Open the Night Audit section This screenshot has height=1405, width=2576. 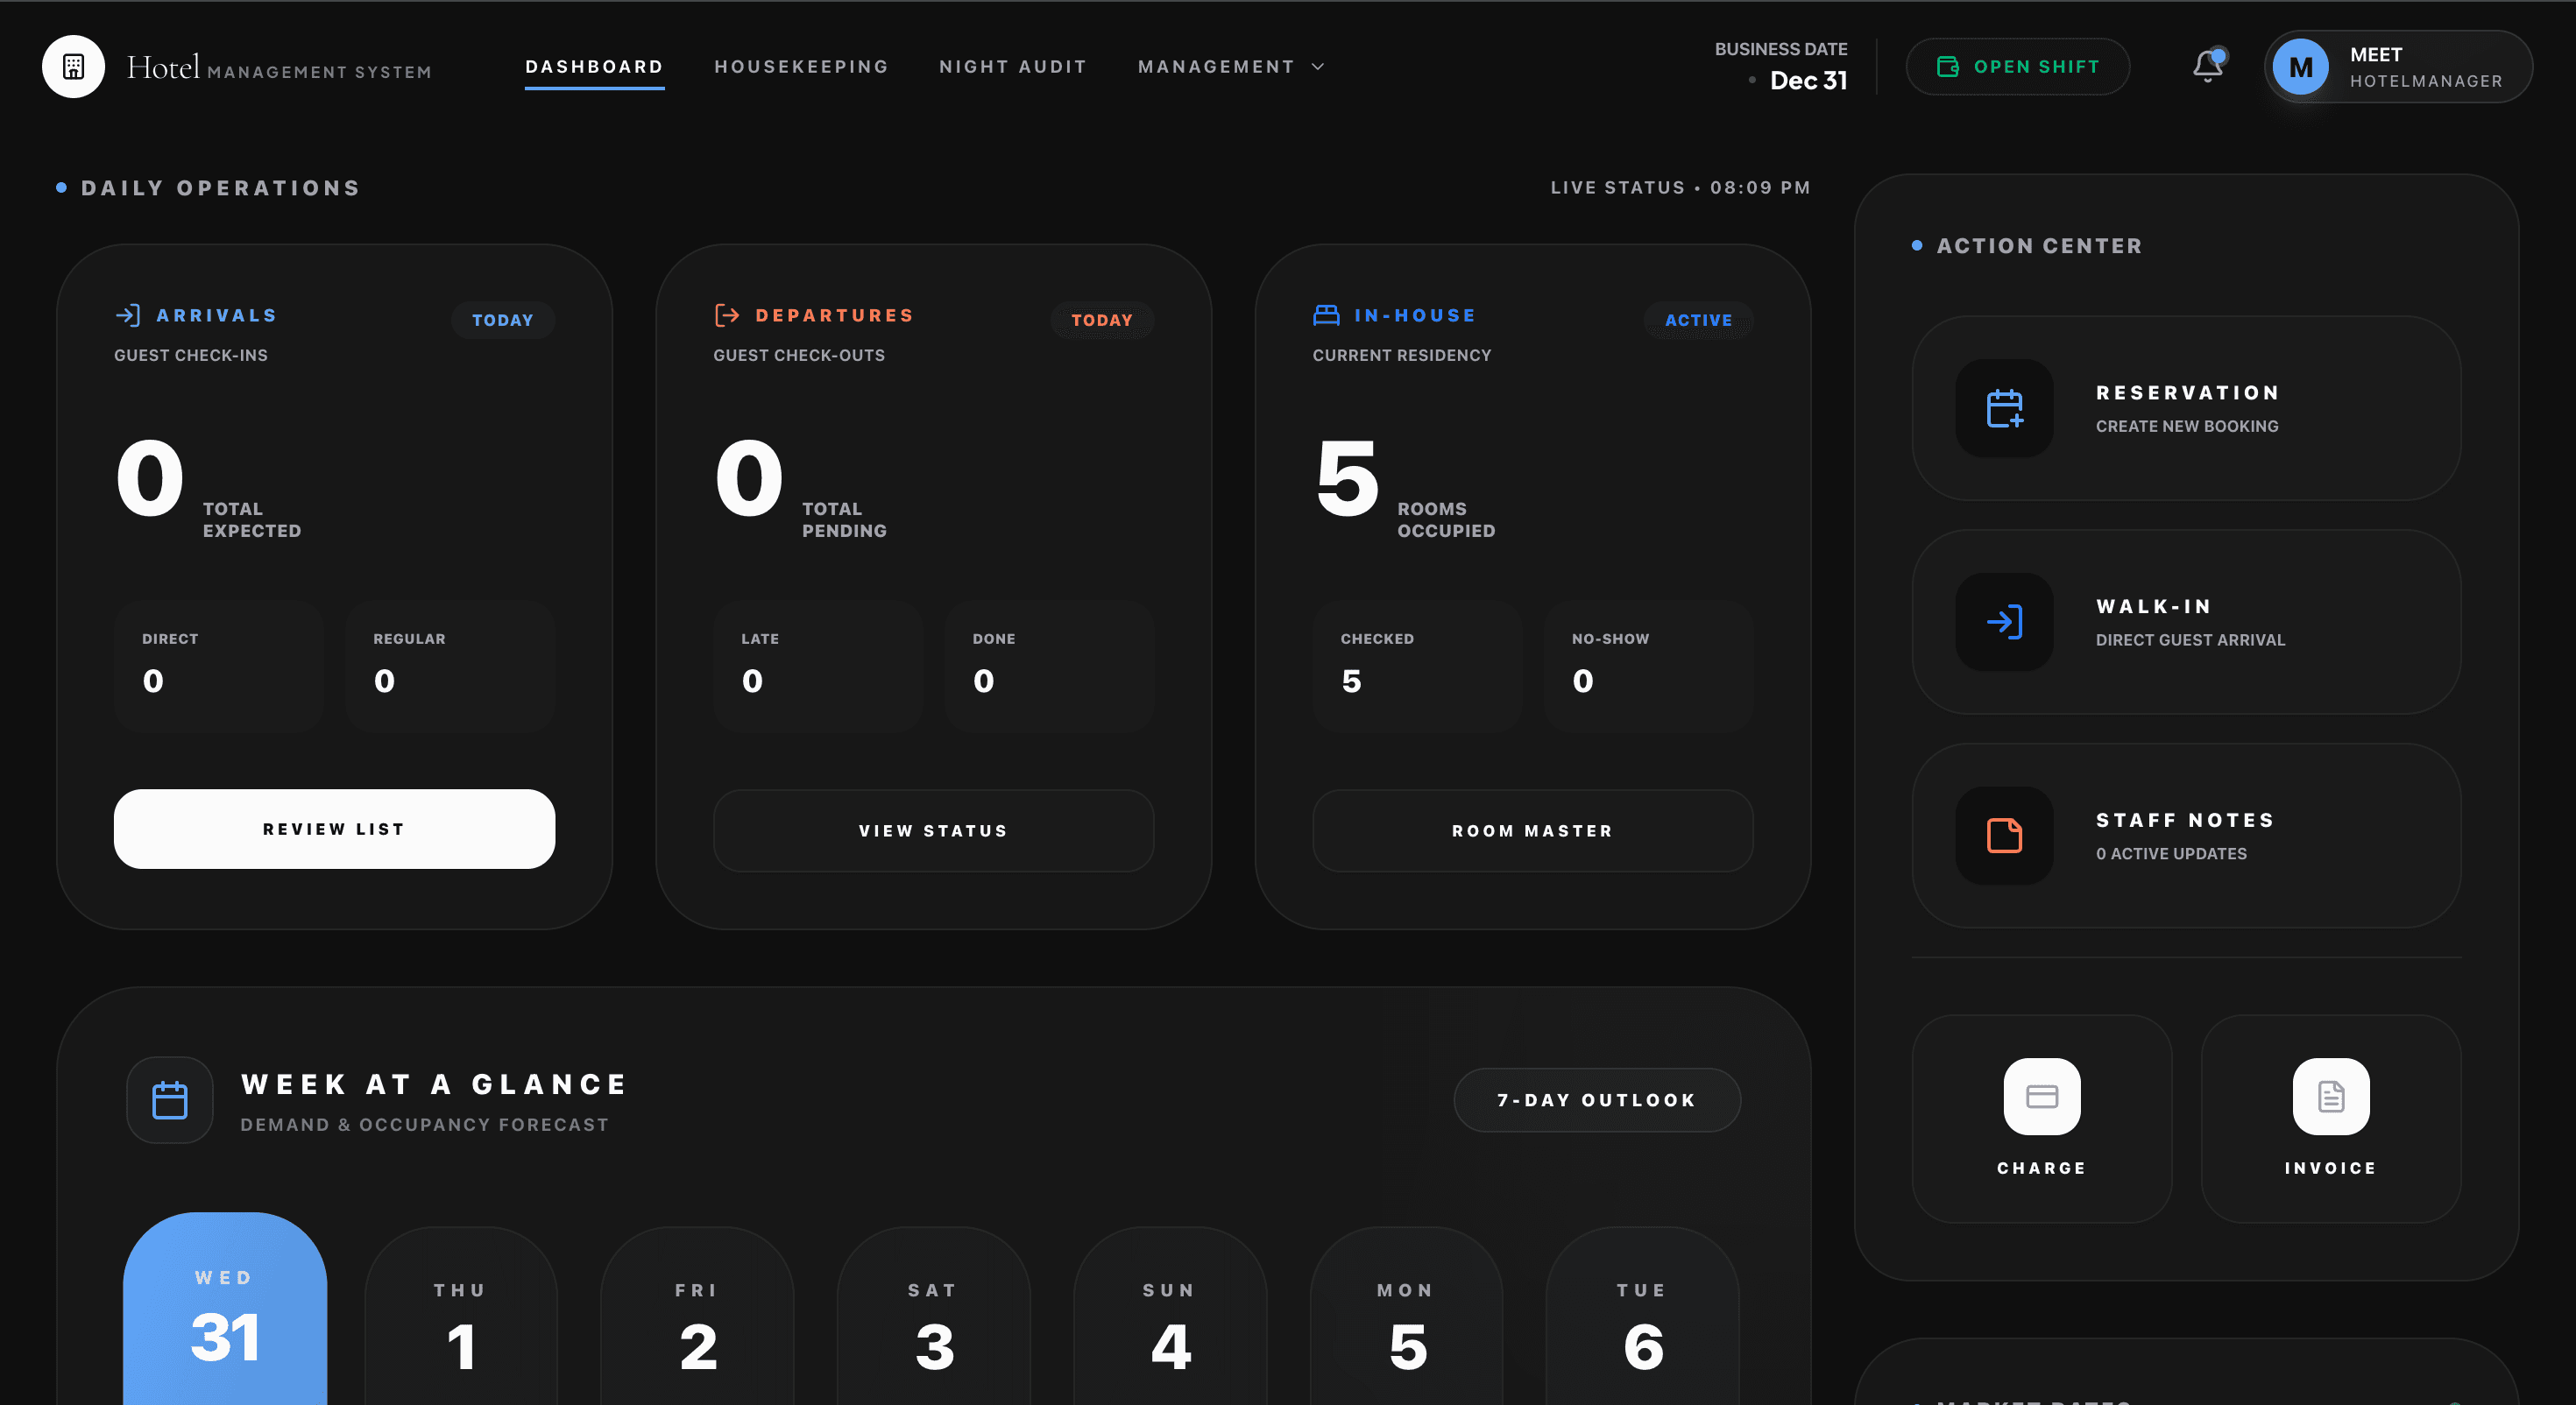[1013, 66]
